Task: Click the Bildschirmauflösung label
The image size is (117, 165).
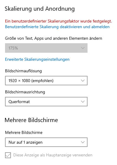Action: click(x=23, y=71)
